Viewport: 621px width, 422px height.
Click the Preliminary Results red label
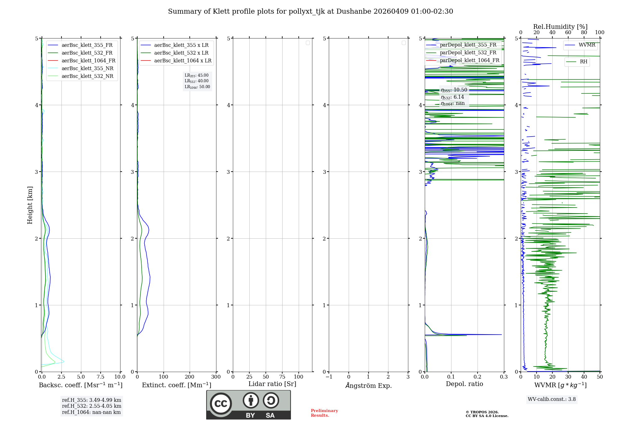pos(324,413)
